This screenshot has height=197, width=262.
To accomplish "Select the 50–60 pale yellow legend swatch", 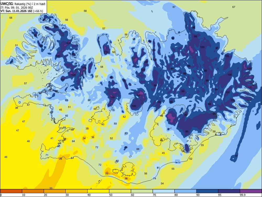I will coord(120,191).
